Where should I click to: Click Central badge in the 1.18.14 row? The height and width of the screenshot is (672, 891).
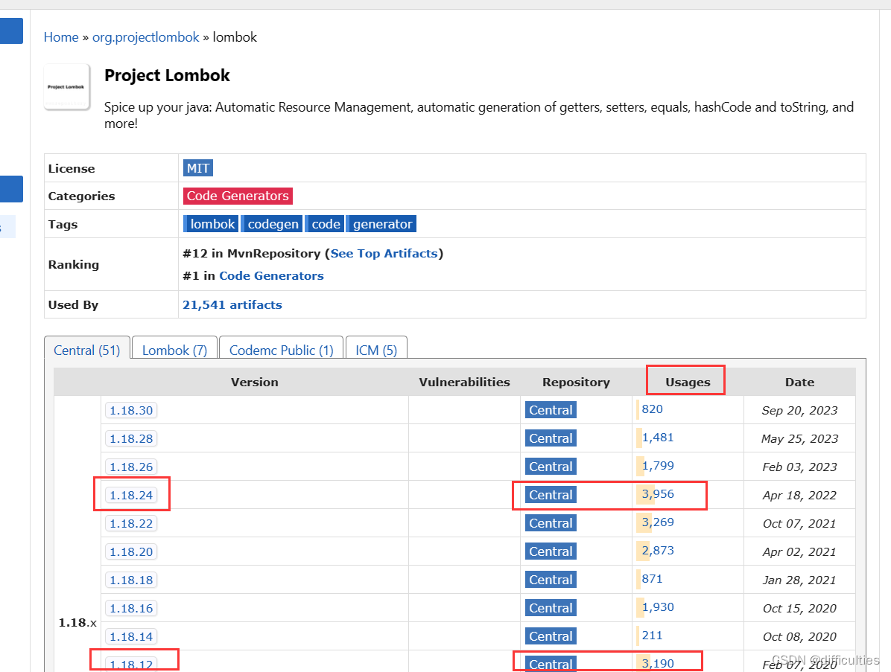click(551, 636)
